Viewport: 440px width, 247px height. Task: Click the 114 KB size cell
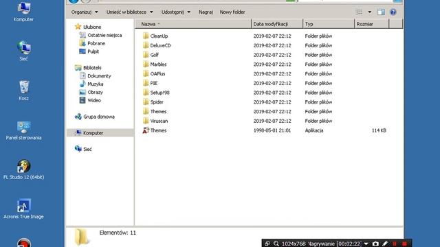[x=379, y=130]
